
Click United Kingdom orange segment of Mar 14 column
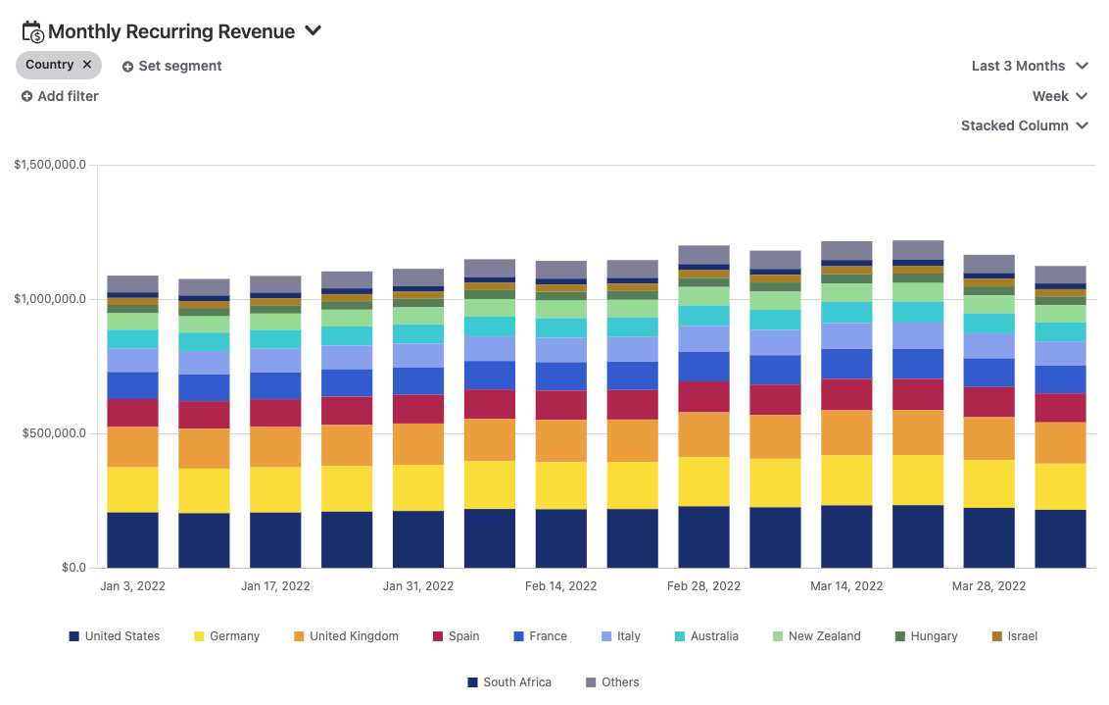click(x=846, y=432)
